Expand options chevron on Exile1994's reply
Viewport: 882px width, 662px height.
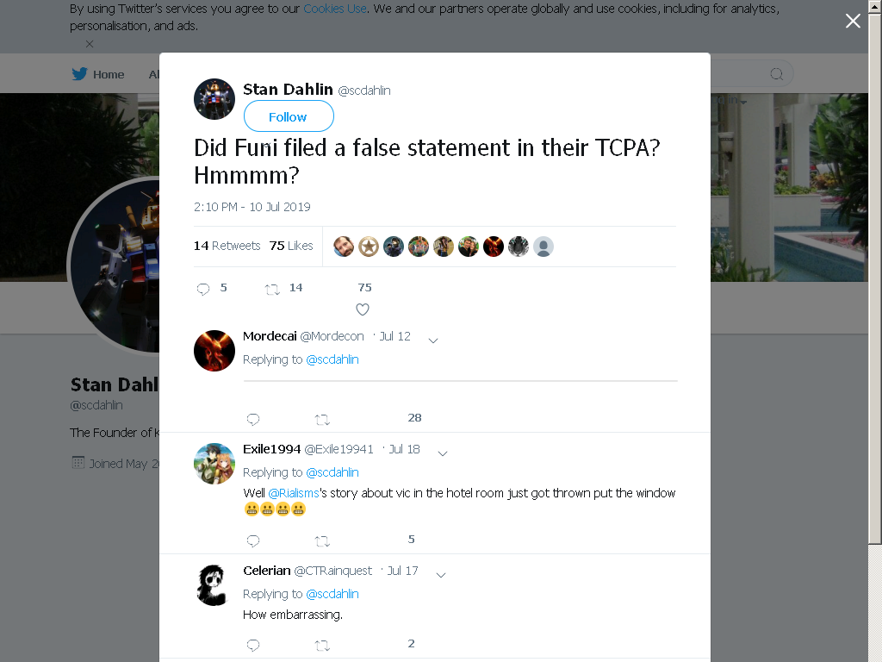coord(443,453)
